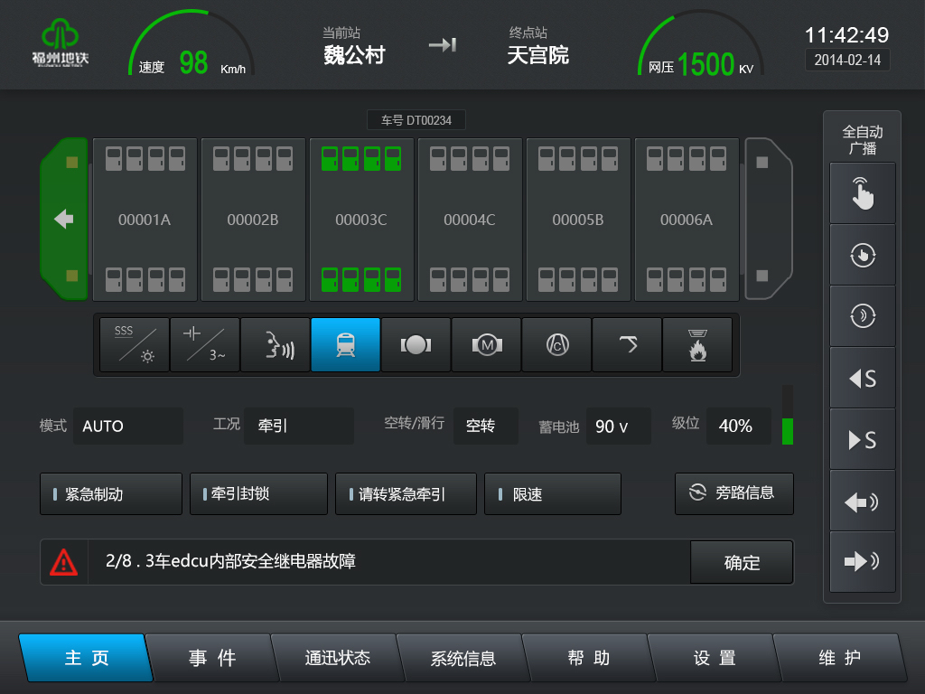Click the coupler hook system icon
The width and height of the screenshot is (925, 694).
[x=627, y=344]
